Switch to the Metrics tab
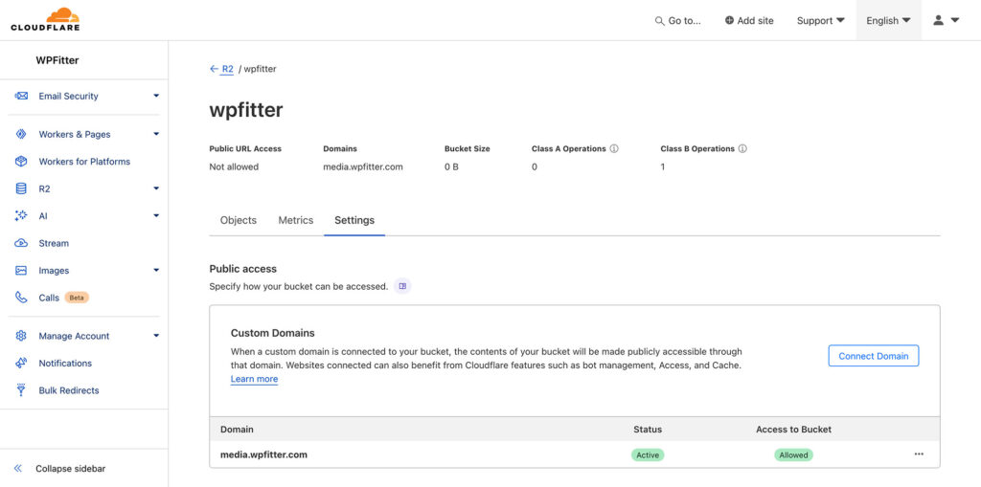Viewport: 981px width, 487px height. (295, 220)
